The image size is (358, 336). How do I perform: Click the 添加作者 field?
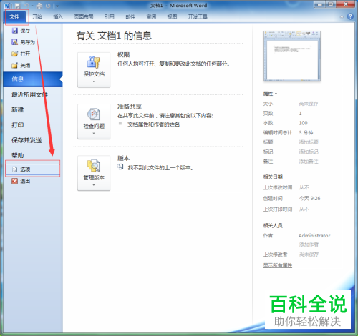309,244
